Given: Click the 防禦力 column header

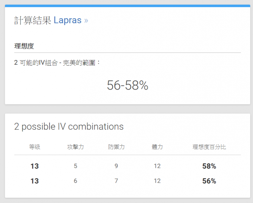Looking at the screenshot, I should 116,147.
